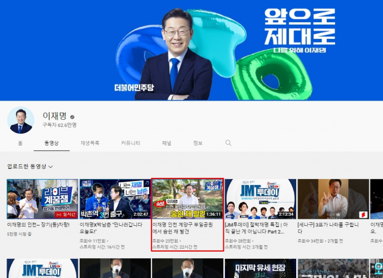The width and height of the screenshot is (383, 278).
Task: Select the 동영상 tab
Action: [51, 143]
